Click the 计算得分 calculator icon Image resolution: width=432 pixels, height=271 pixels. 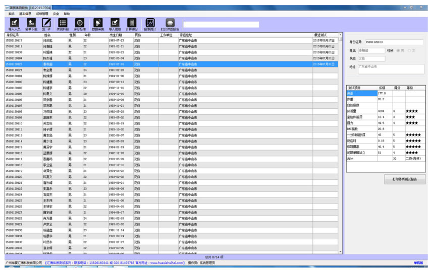[x=131, y=24]
